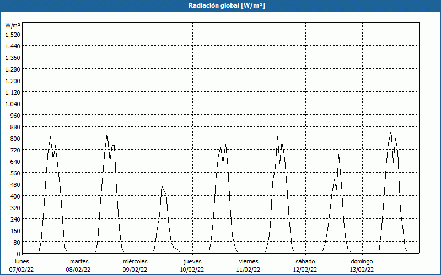Click the 1.120 y-axis value
441x275 pixels.
coord(13,92)
